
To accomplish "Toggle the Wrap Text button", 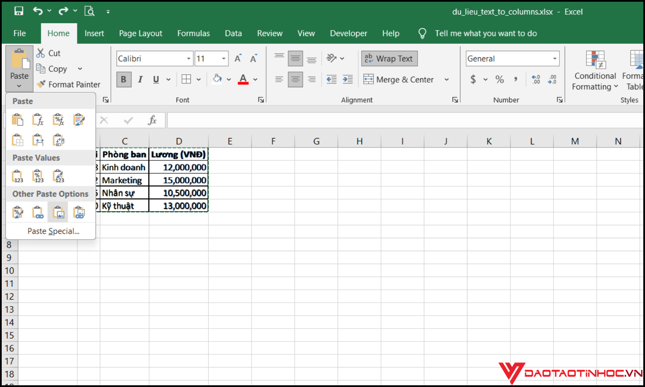I will 389,58.
